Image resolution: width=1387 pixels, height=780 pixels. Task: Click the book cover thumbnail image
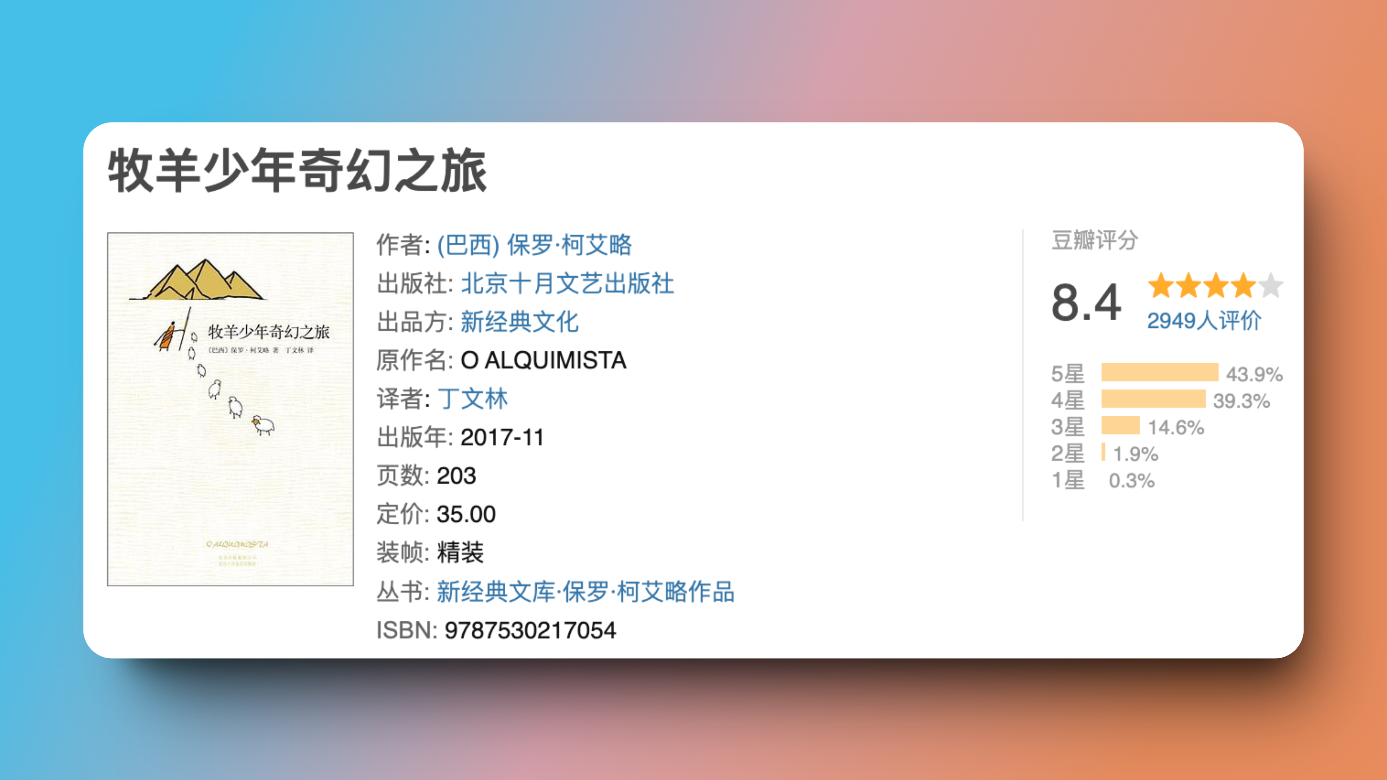coord(230,408)
